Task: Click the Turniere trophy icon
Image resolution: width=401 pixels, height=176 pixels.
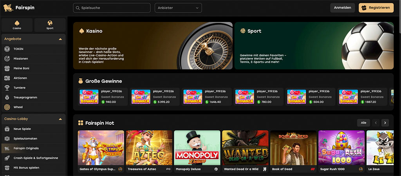Action: click(7, 88)
